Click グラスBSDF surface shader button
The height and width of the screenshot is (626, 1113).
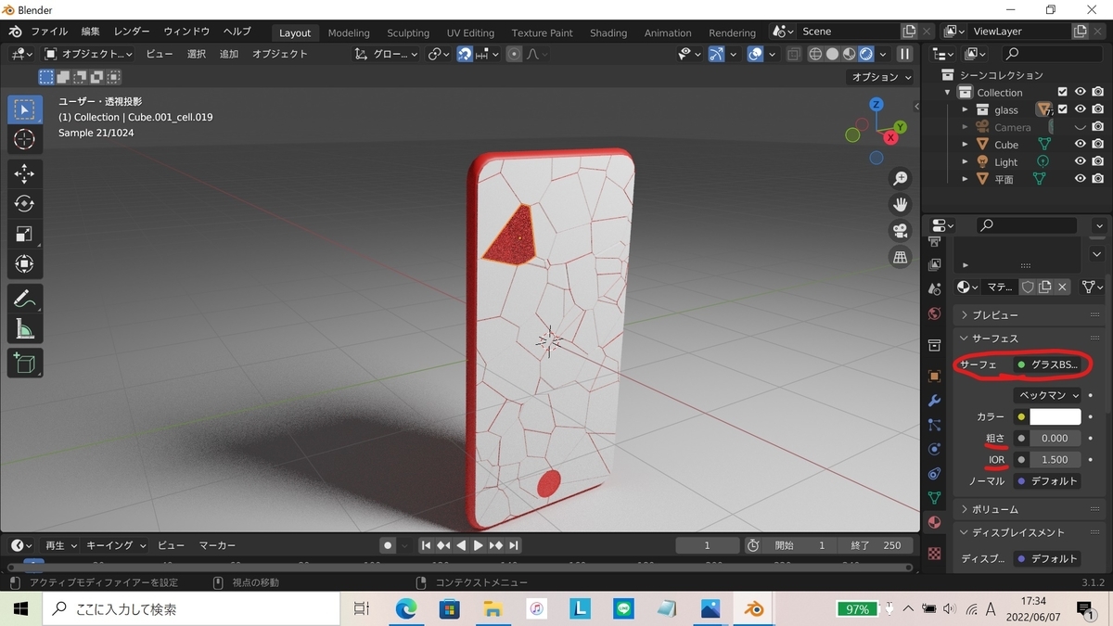coord(1048,364)
